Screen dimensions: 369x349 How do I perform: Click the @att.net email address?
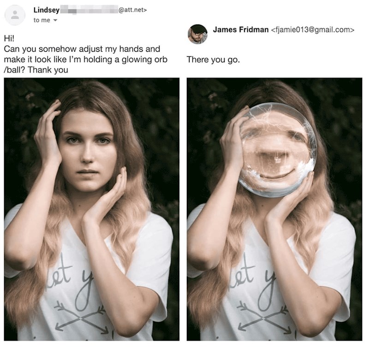133,10
